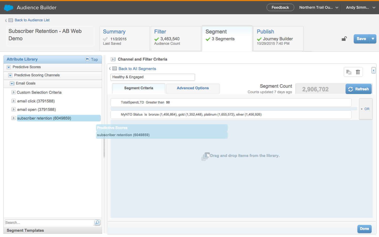Image resolution: width=379 pixels, height=237 pixels.
Task: Click the Attribute Library heading
Action: click(22, 59)
